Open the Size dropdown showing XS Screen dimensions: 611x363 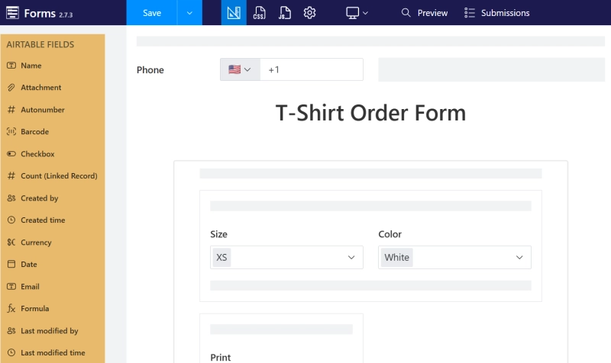point(286,257)
